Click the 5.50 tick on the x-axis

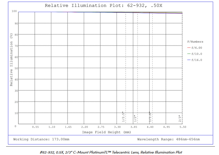point(183,127)
